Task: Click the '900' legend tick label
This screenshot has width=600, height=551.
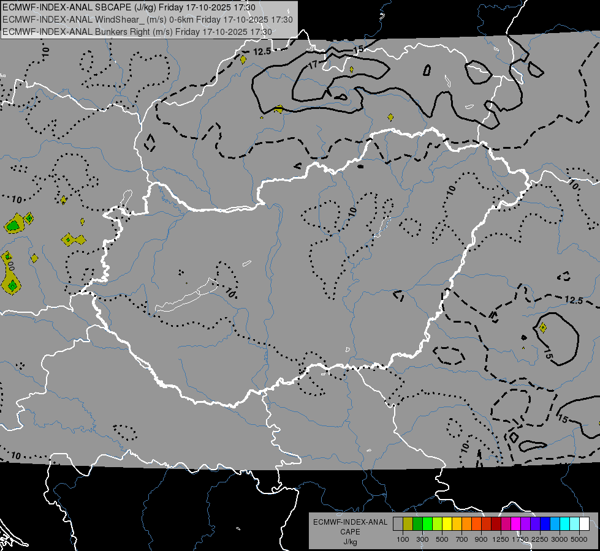Action: click(x=481, y=539)
